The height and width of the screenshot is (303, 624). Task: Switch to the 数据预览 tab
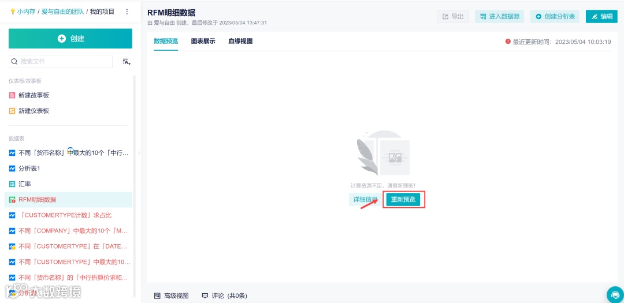[x=166, y=41]
